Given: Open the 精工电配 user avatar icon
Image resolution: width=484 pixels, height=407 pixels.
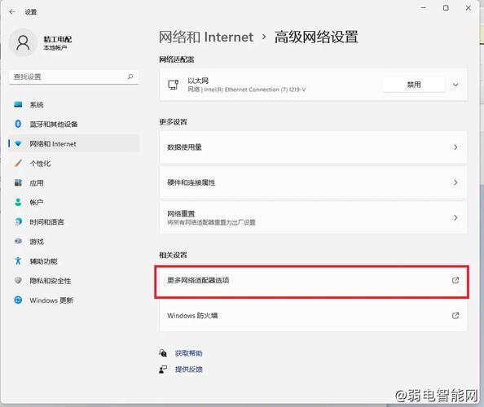Looking at the screenshot, I should (x=23, y=42).
